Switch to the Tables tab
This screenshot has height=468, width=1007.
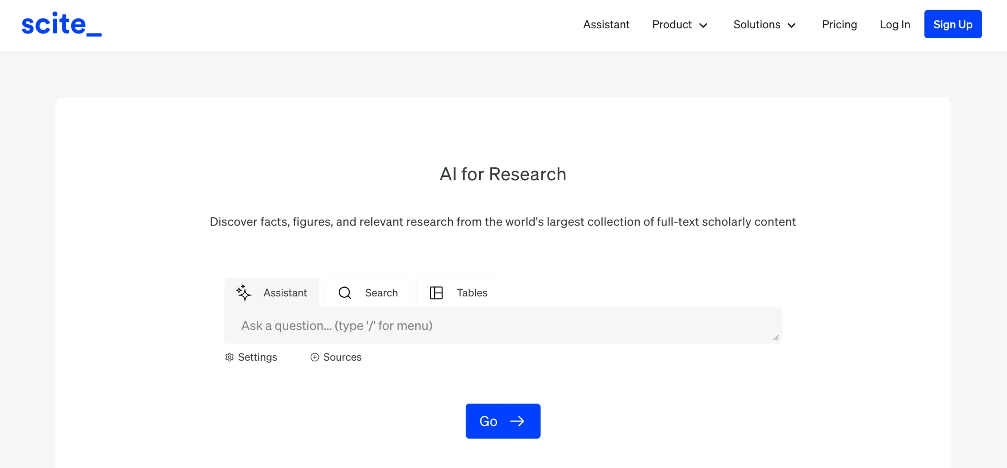(472, 293)
